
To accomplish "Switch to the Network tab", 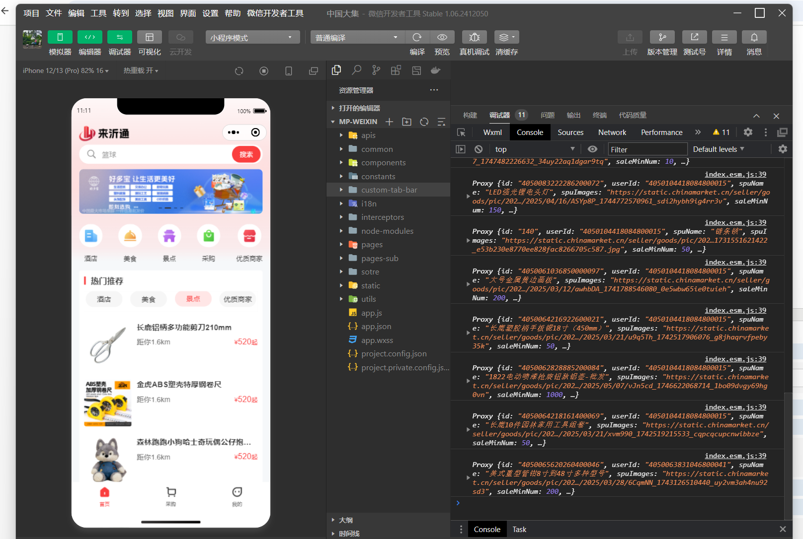I will [612, 133].
